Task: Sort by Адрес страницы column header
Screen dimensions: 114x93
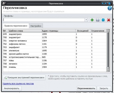Action: pos(59,31)
